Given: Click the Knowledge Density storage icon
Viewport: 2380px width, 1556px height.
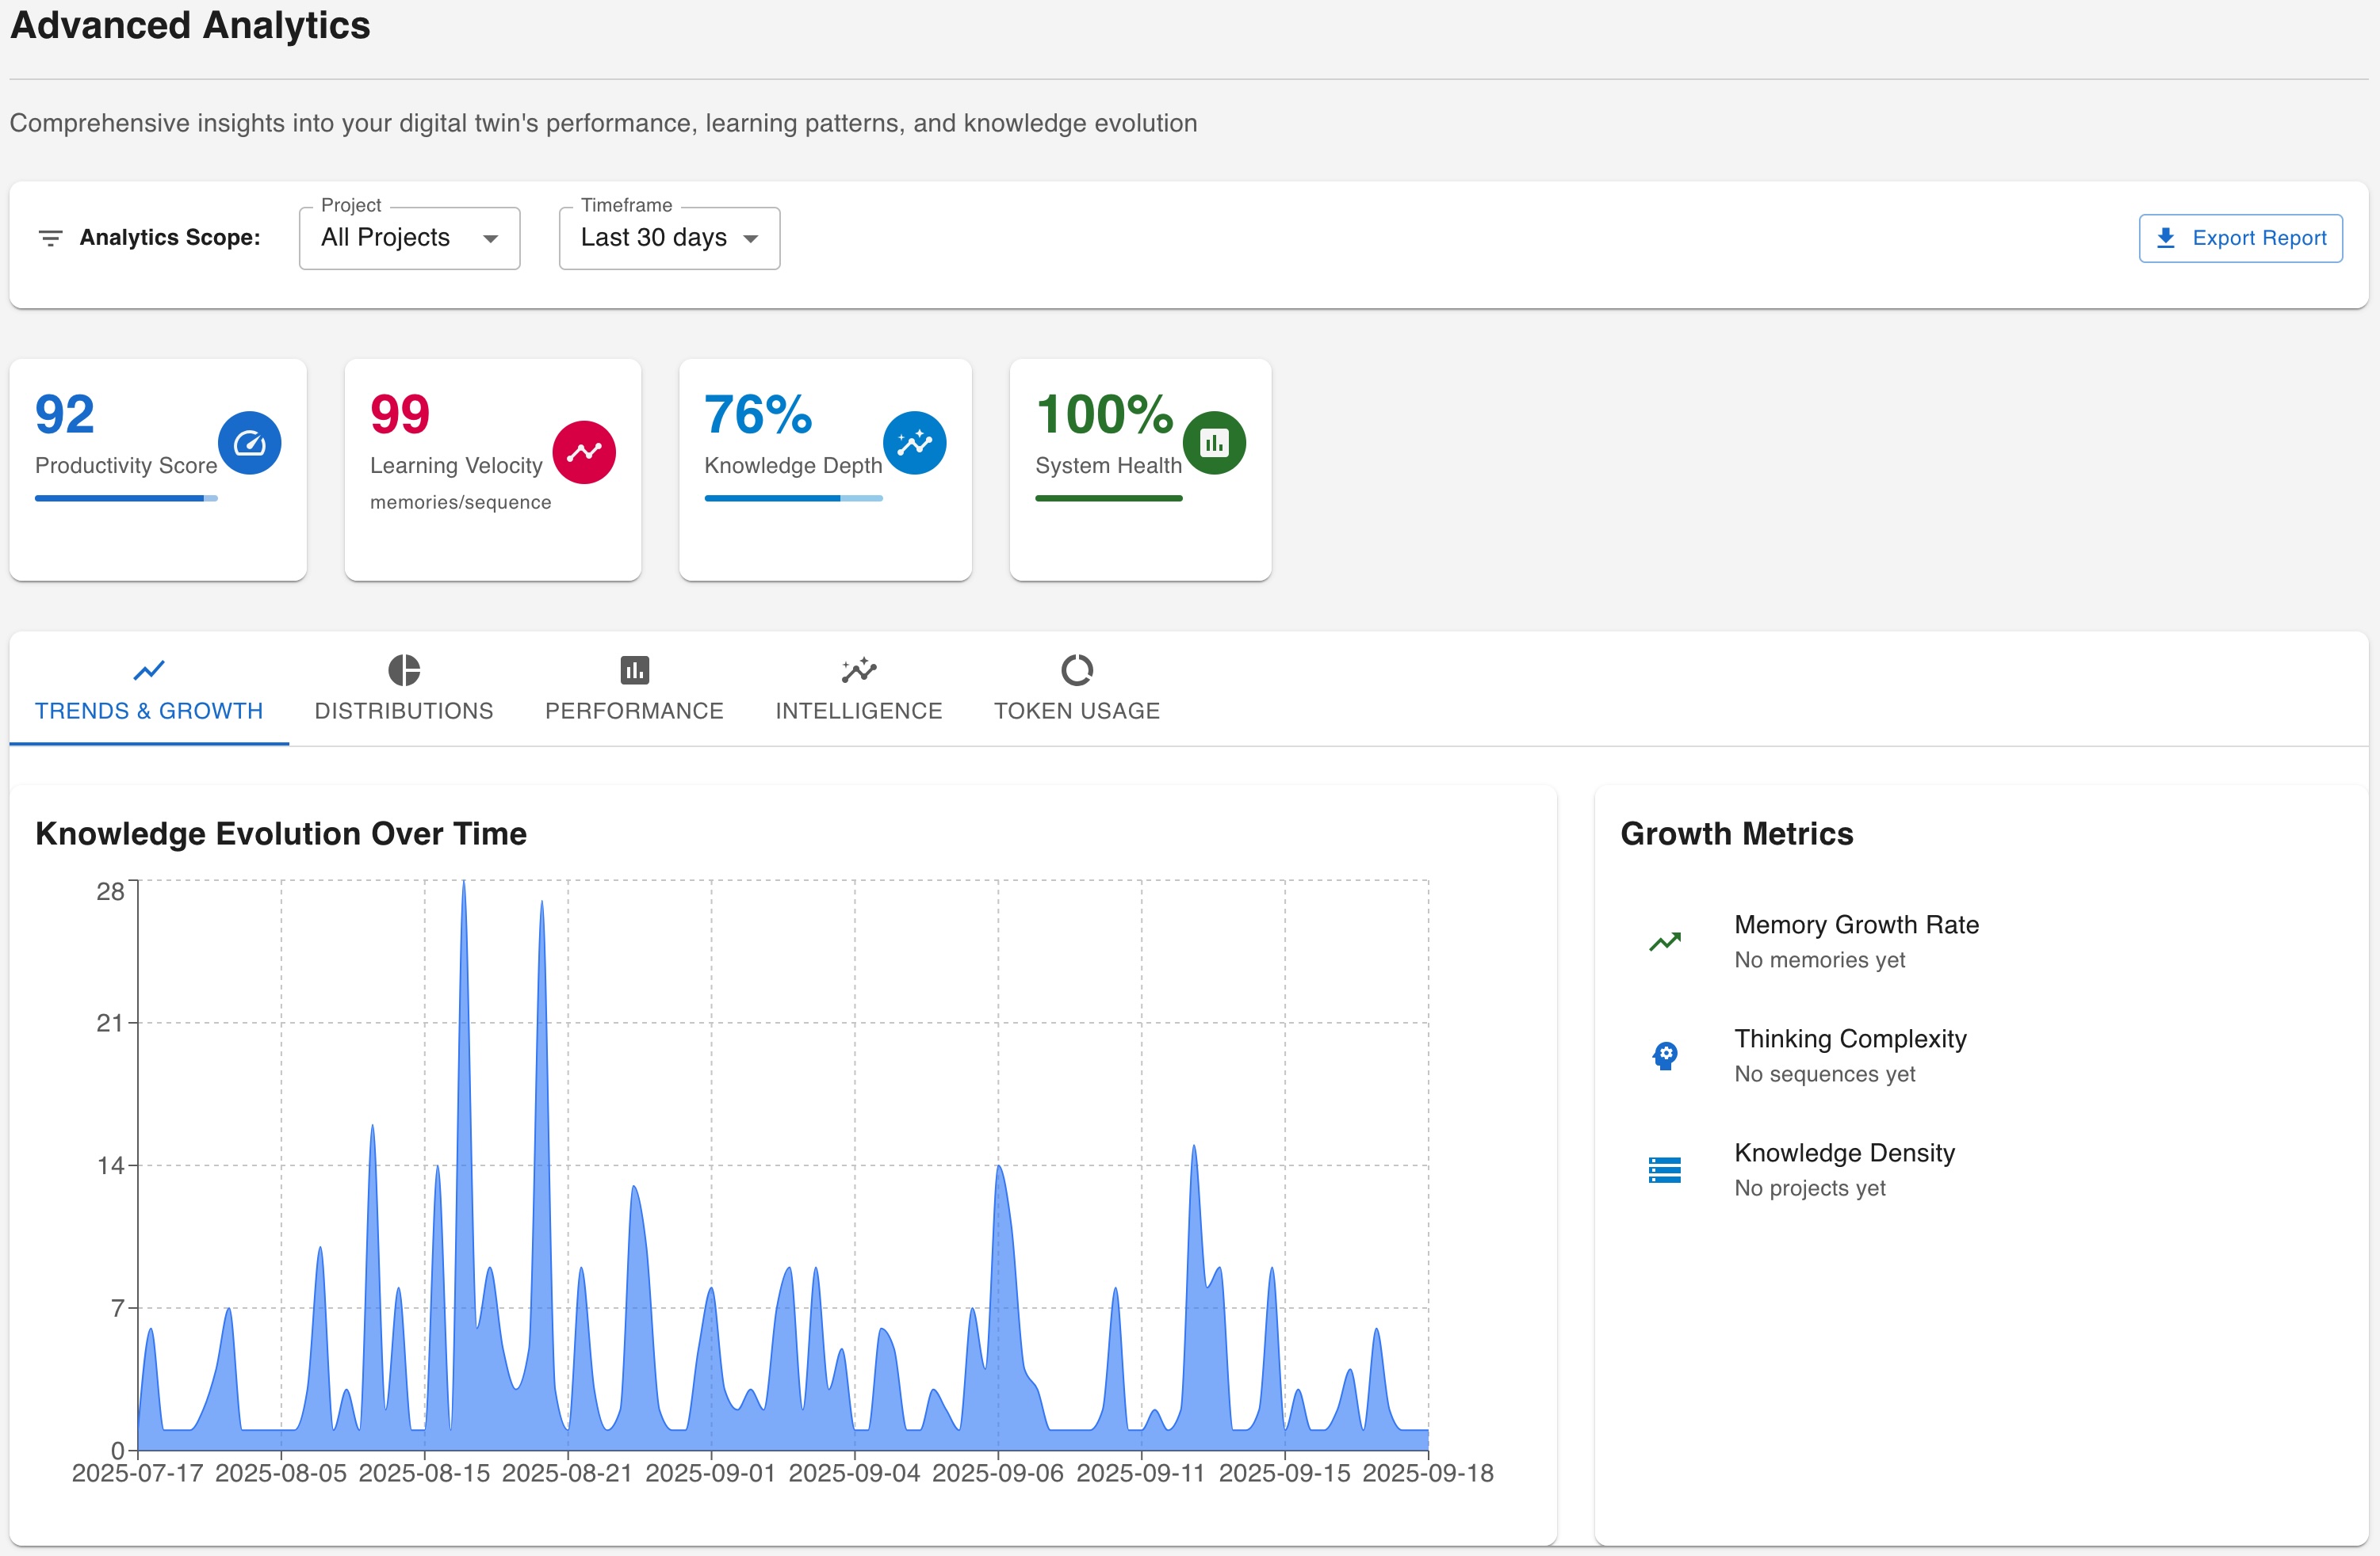Looking at the screenshot, I should coord(1664,1169).
